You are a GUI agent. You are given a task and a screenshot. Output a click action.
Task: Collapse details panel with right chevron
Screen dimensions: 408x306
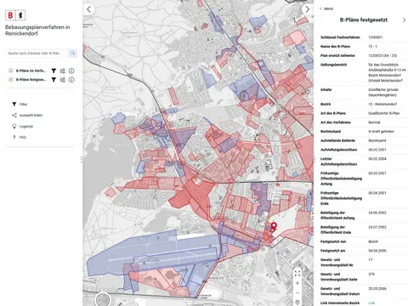point(308,9)
